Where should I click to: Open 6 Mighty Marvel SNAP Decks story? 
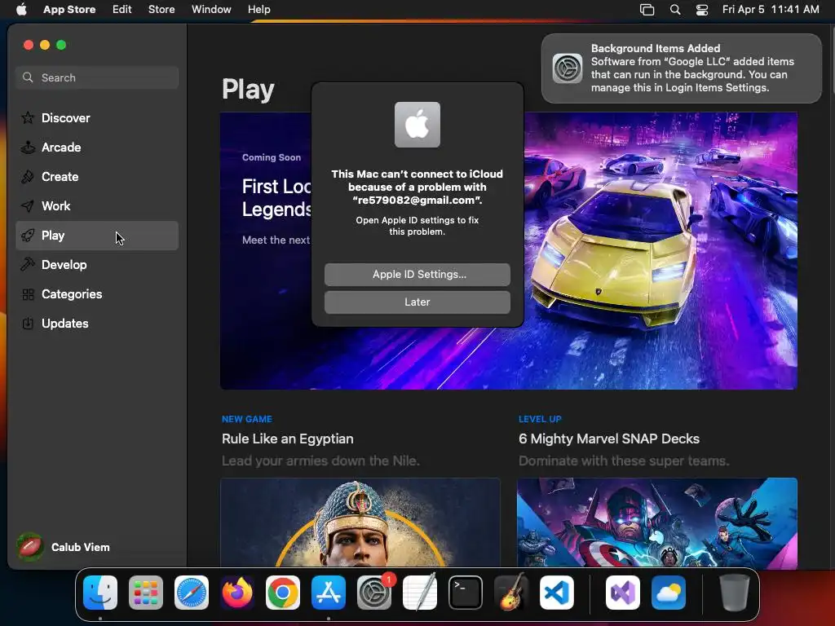coord(609,439)
